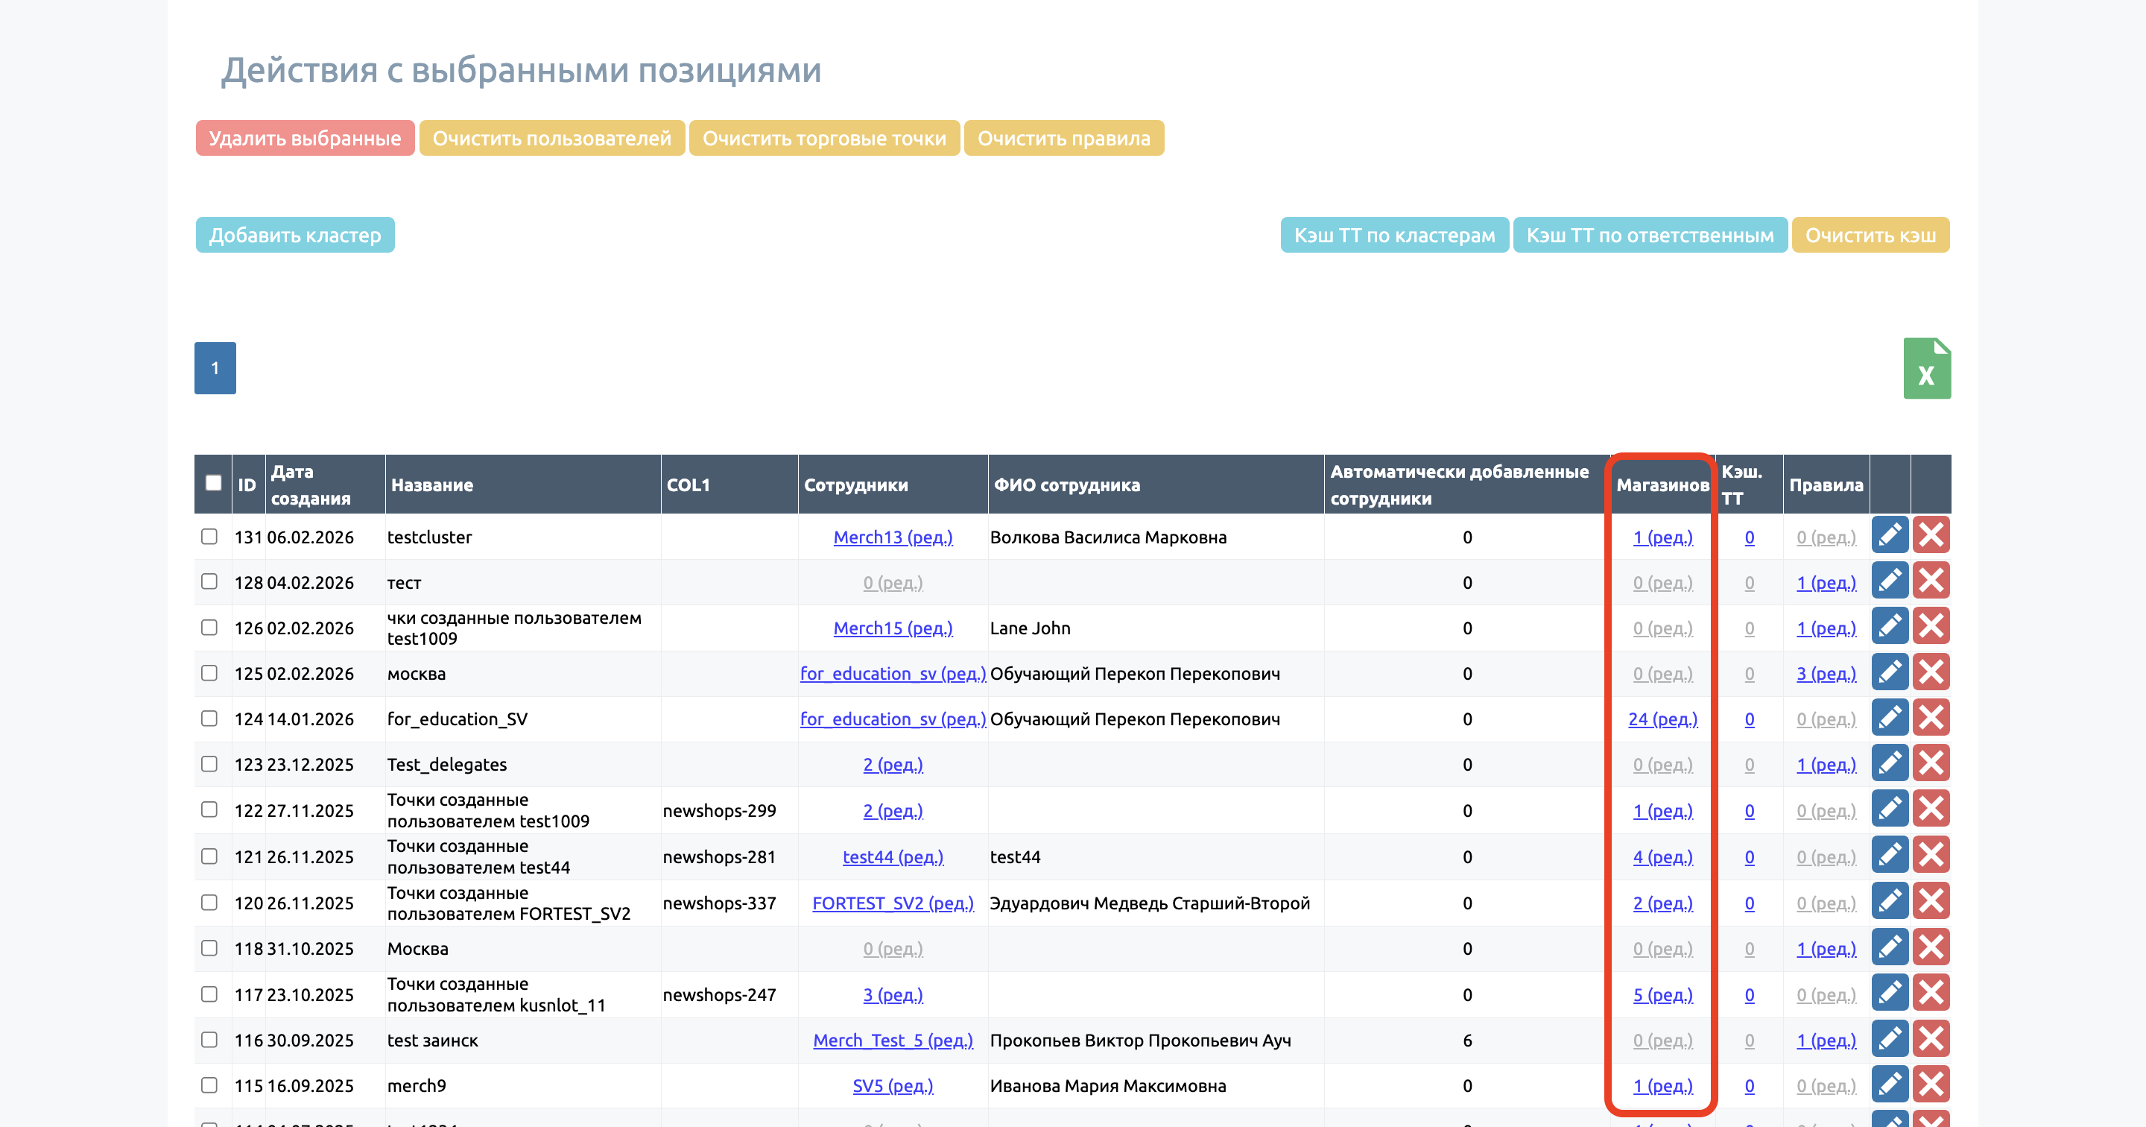Open 24 (ред.) shops link

(1662, 719)
